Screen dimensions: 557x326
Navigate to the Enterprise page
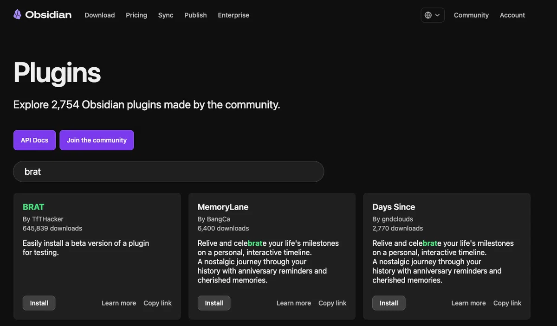[x=233, y=15]
